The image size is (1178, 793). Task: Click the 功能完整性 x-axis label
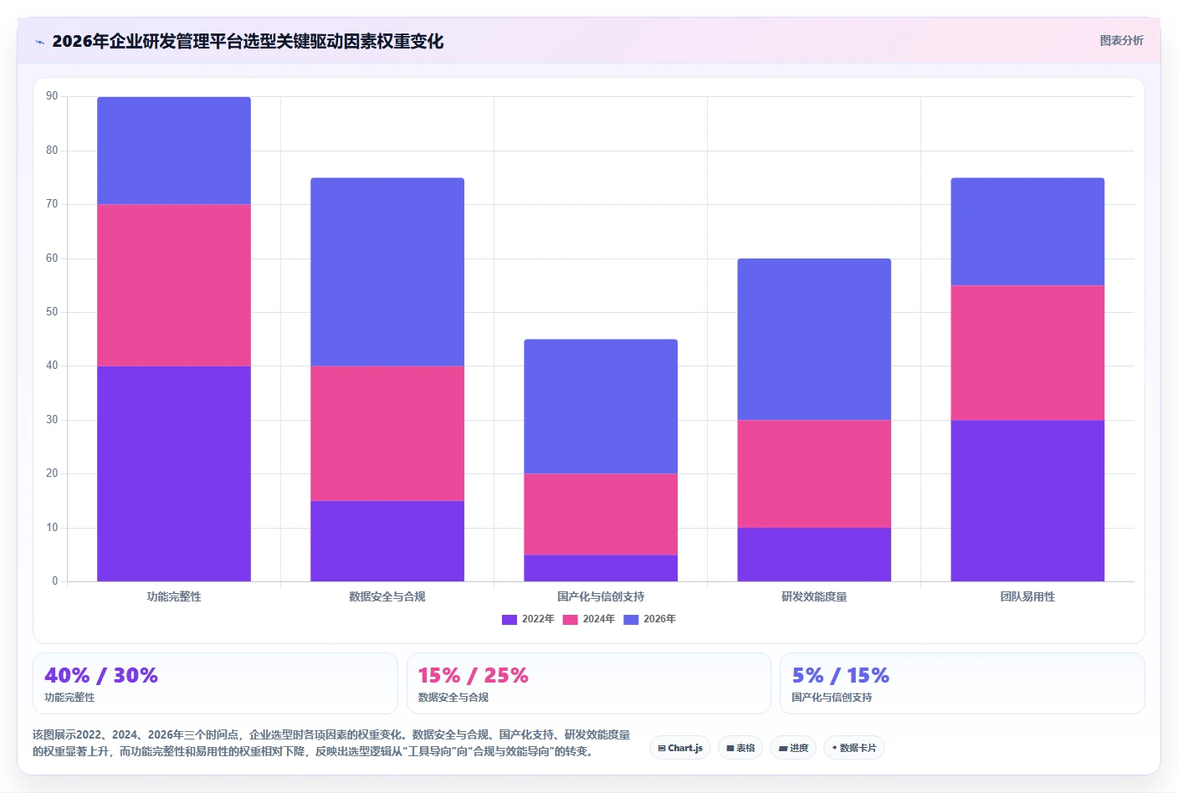coord(174,596)
